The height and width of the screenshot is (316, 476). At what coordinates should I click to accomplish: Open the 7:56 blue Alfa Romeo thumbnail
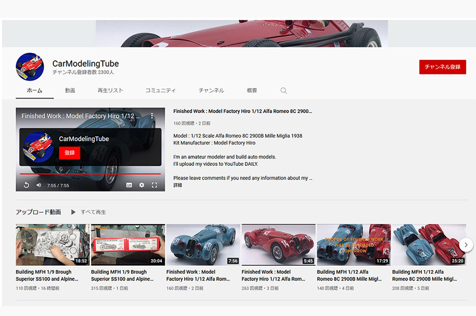pos(204,245)
